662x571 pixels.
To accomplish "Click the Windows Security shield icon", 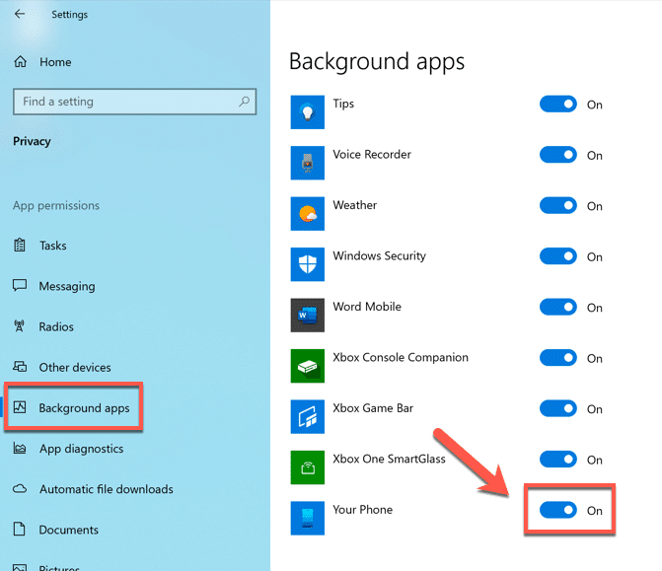I will tap(308, 264).
